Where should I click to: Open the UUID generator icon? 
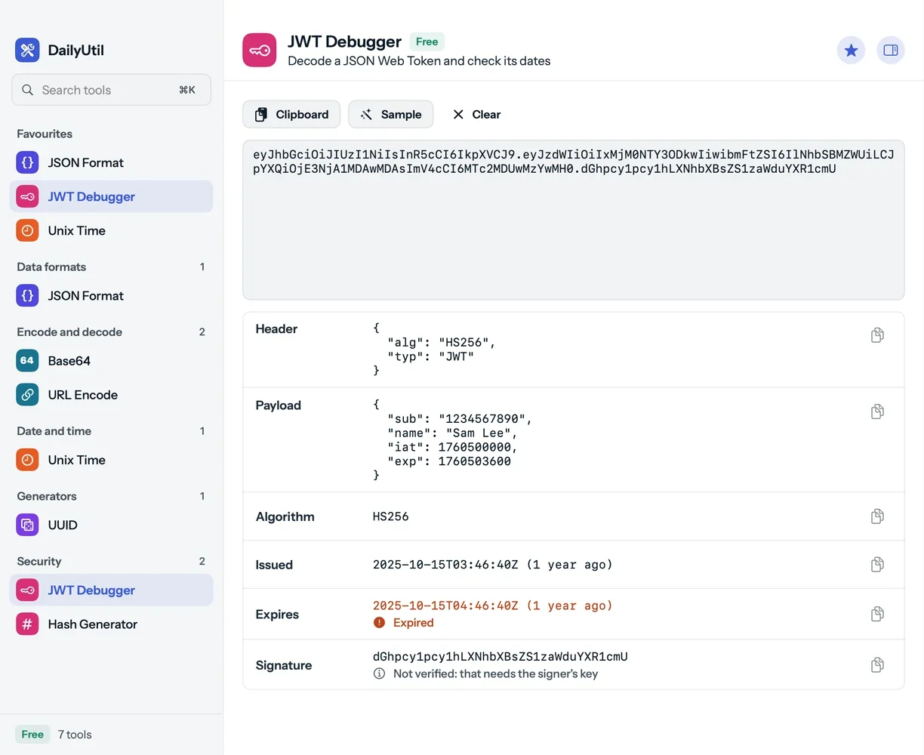pyautogui.click(x=27, y=525)
